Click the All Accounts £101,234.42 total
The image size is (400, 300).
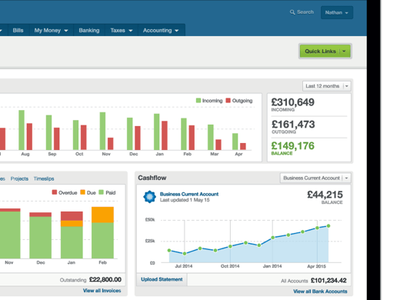(x=328, y=281)
